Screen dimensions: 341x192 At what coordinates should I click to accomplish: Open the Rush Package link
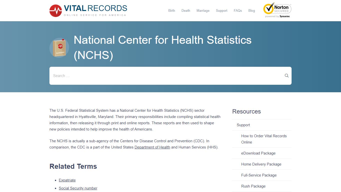[x=253, y=186]
